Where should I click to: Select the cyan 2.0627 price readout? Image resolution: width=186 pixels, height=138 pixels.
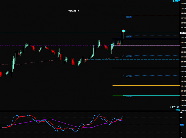tap(176, 1)
